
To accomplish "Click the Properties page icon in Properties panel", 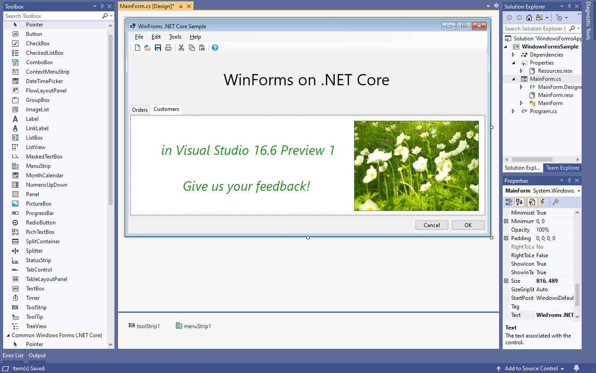I will (531, 202).
